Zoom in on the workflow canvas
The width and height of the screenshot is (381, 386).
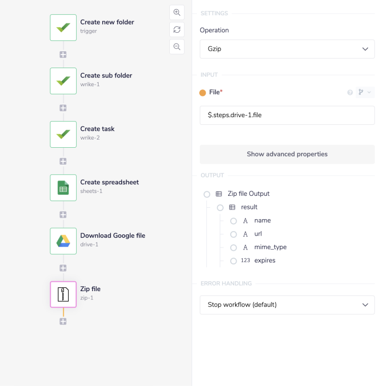177,13
